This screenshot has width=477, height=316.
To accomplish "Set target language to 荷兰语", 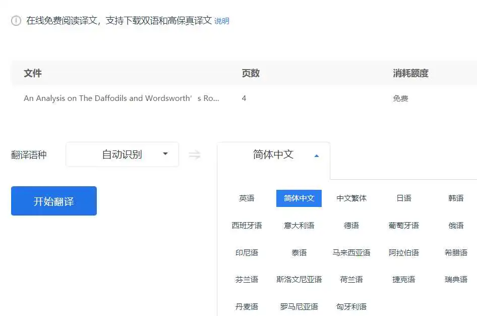I will (x=351, y=279).
